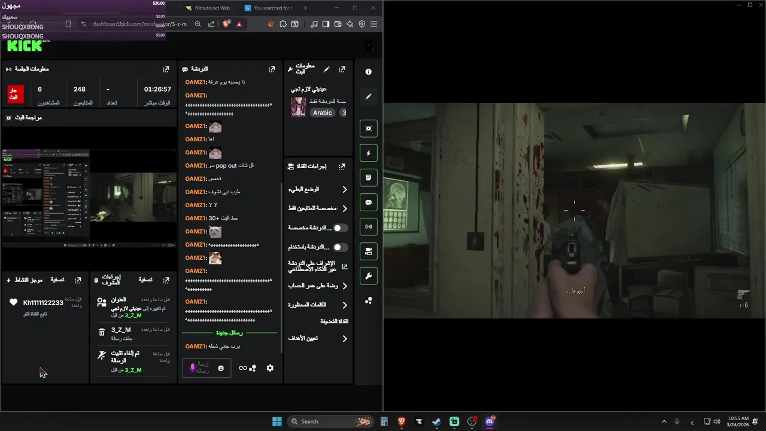Jump to new messages divider in chat
766x431 pixels.
(229, 333)
